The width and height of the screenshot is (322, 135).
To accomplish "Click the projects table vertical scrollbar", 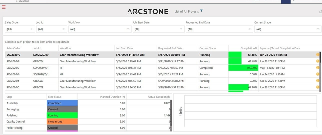I will tap(320, 75).
